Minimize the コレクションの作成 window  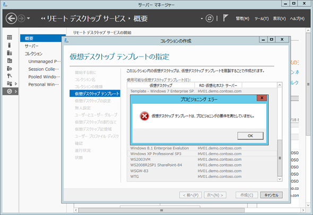pos(263,40)
